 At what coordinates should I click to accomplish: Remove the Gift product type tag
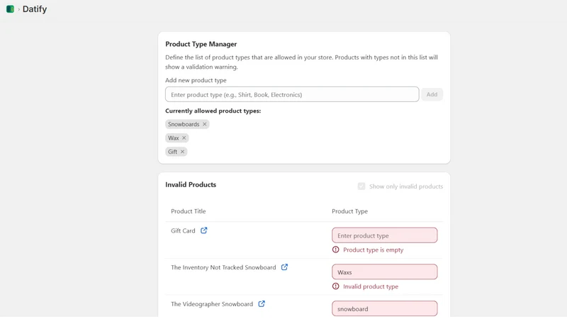click(182, 152)
